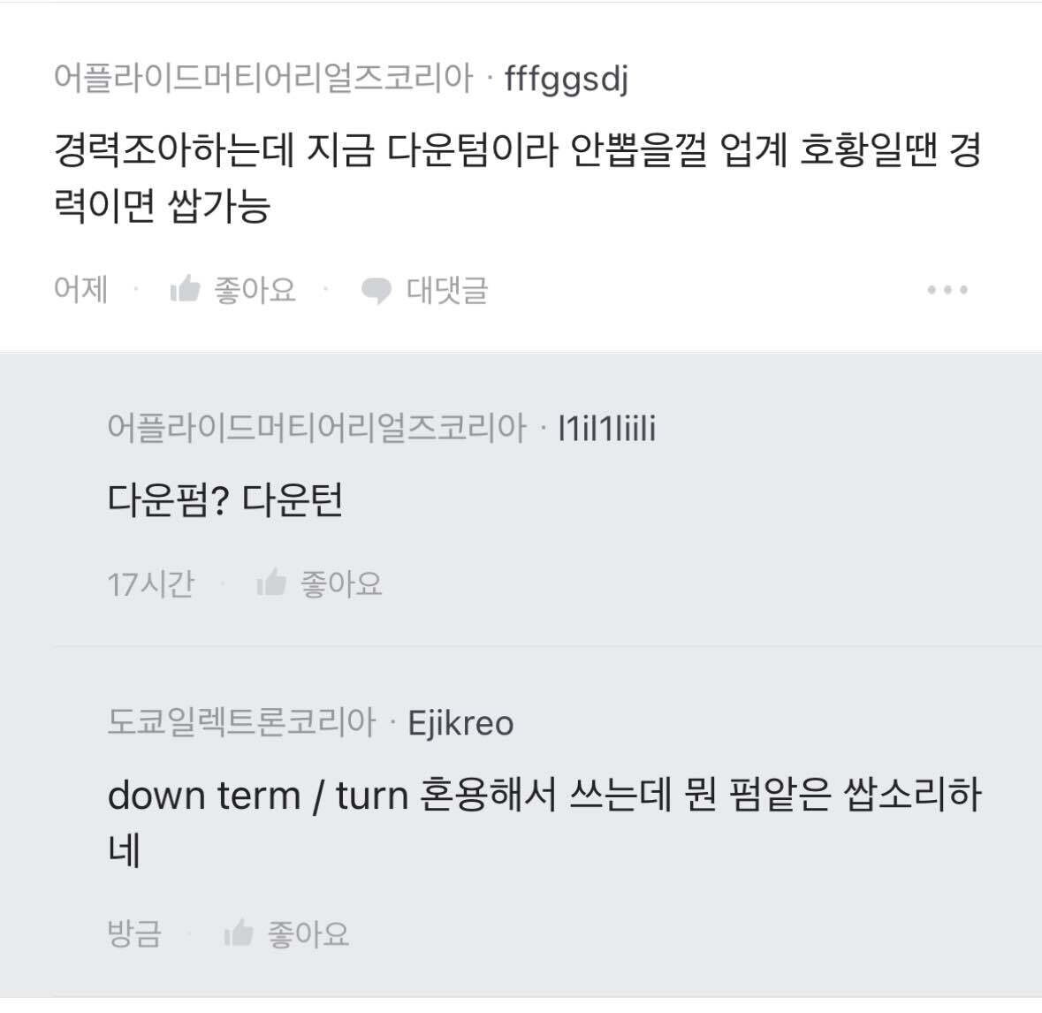Click the thumbs-up icon on l1il1liili's comment
This screenshot has width=1042, height=1013.
270,582
